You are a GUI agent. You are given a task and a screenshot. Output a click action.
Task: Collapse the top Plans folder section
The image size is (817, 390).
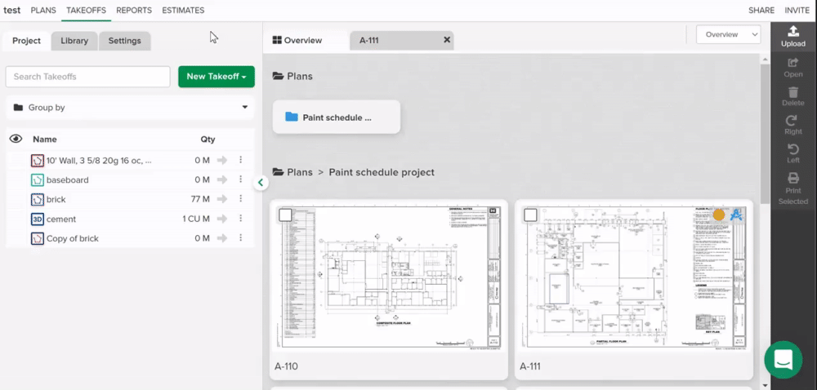[x=279, y=77]
